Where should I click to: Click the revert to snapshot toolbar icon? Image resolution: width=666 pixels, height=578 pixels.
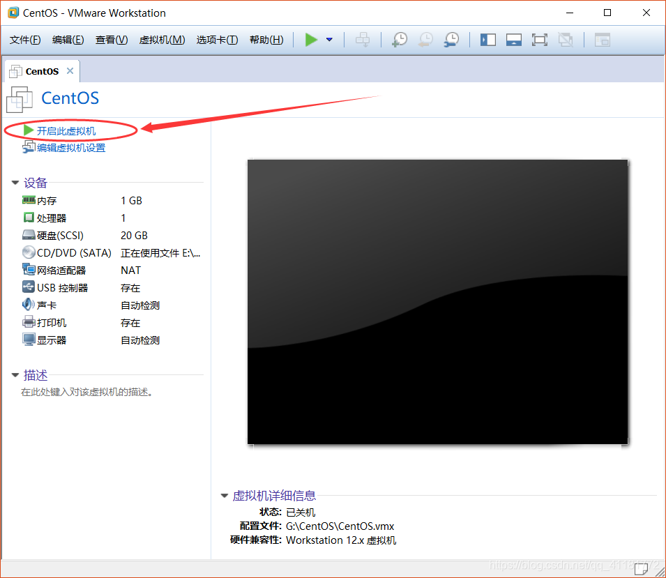coord(425,40)
